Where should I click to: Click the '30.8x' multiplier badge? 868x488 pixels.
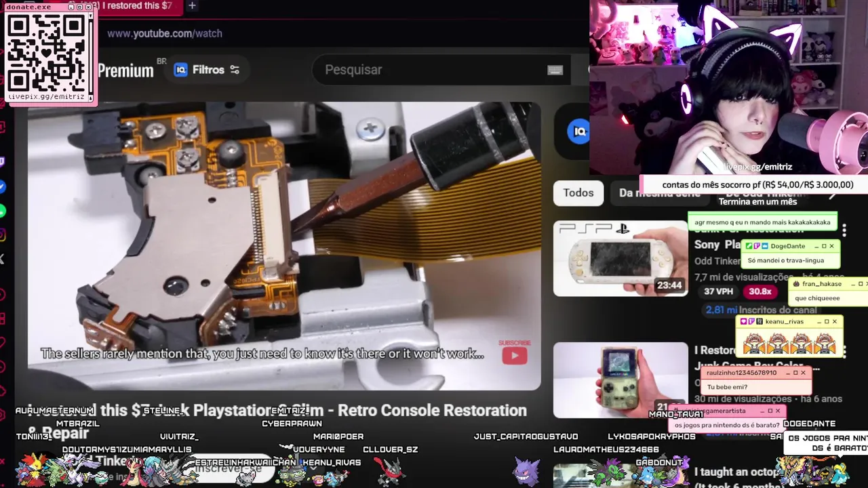[760, 291]
